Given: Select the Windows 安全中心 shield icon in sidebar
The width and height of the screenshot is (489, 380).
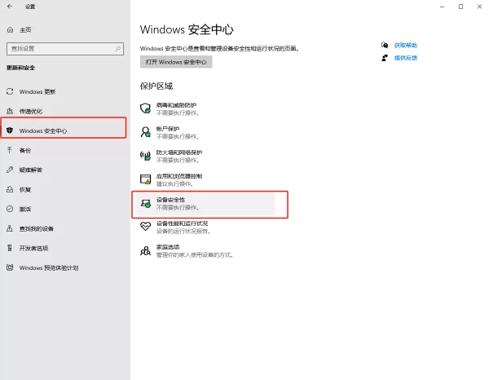Looking at the screenshot, I should tap(10, 130).
